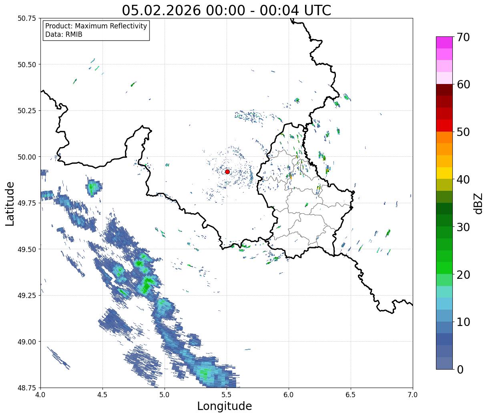
Task: Click the colorbar tick label 20
Action: coord(464,275)
